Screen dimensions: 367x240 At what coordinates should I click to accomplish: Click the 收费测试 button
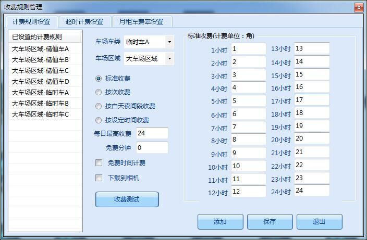pos(127,199)
